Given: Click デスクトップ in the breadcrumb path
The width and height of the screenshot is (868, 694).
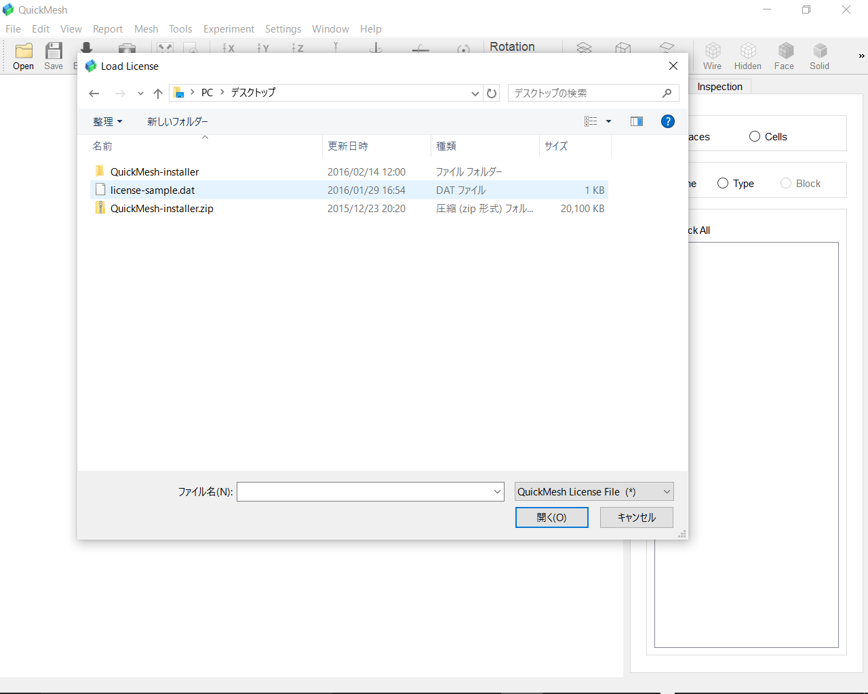Looking at the screenshot, I should coord(253,93).
